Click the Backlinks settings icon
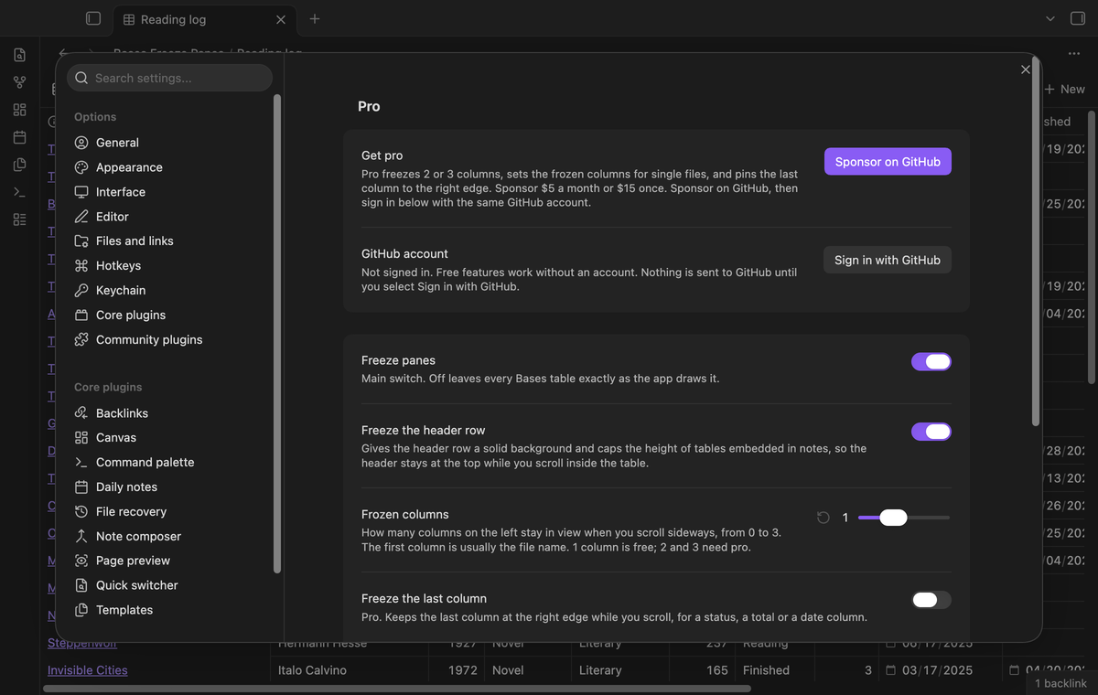The width and height of the screenshot is (1098, 695). 81,413
